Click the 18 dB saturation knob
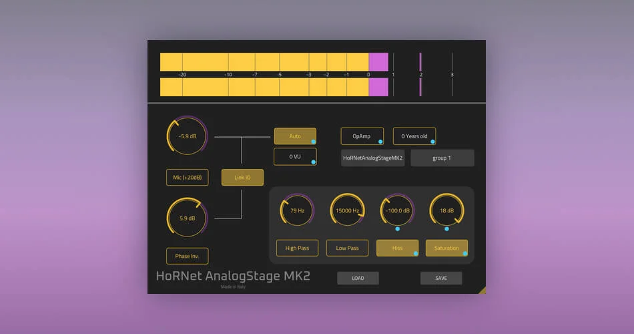634x334 pixels. (x=446, y=210)
